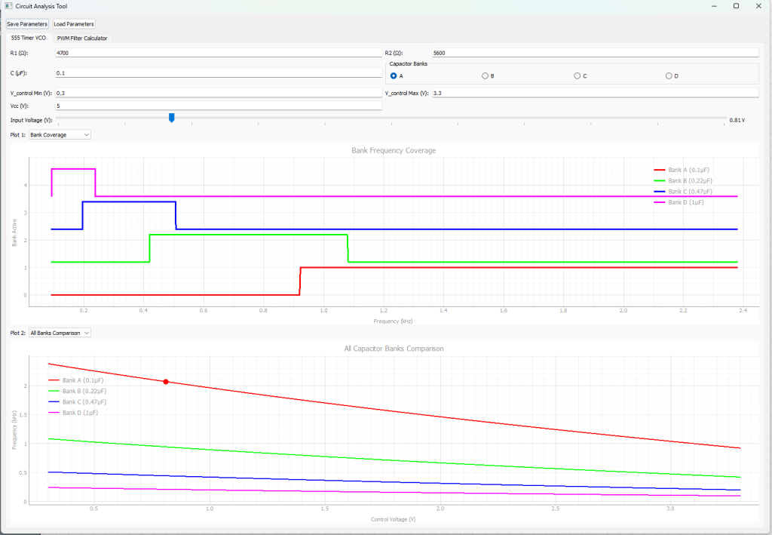Click the Input Voltage slider handle
The height and width of the screenshot is (535, 772).
click(172, 118)
